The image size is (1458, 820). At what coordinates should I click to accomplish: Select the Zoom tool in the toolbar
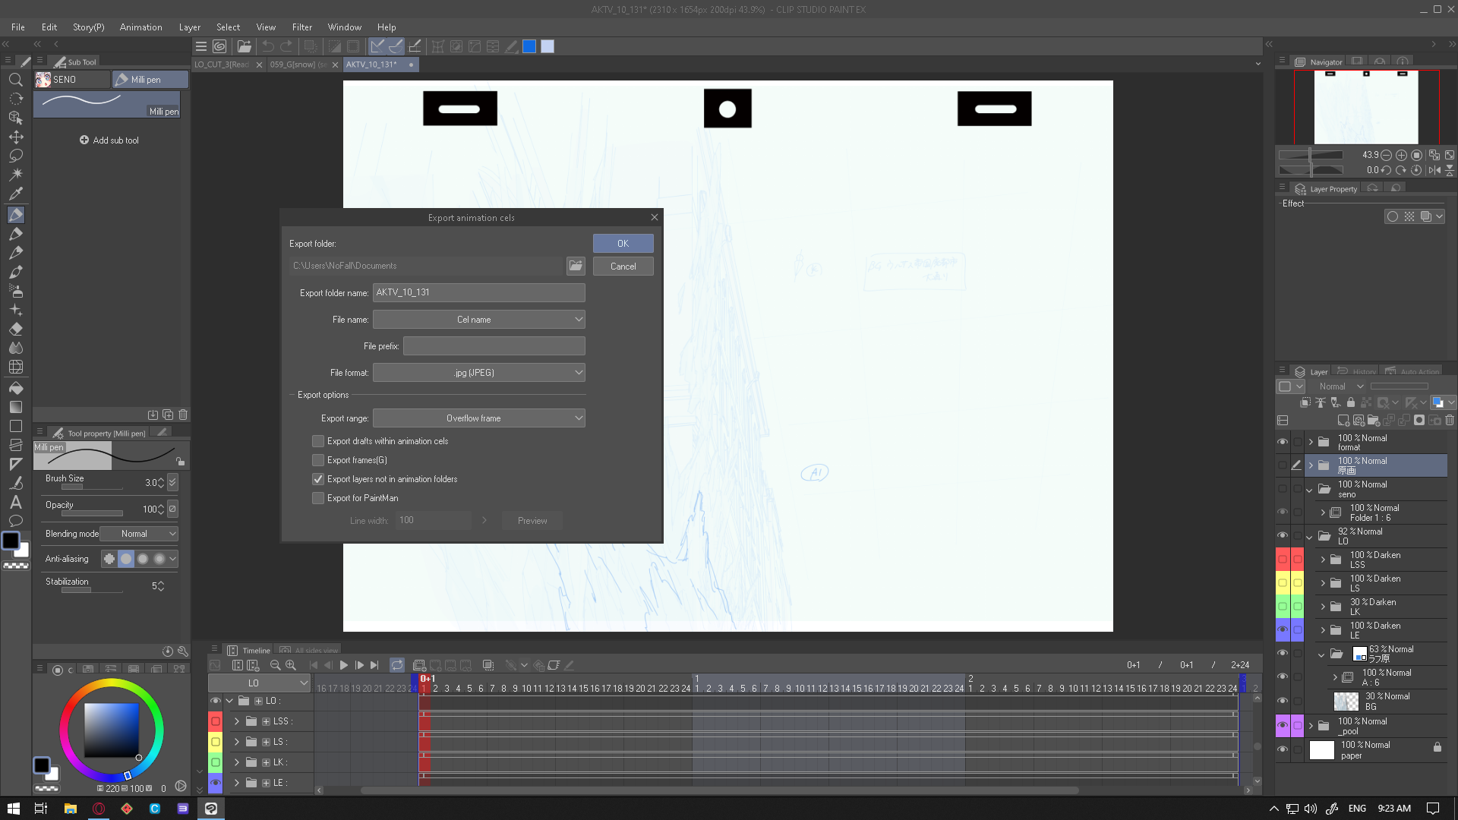click(x=15, y=80)
